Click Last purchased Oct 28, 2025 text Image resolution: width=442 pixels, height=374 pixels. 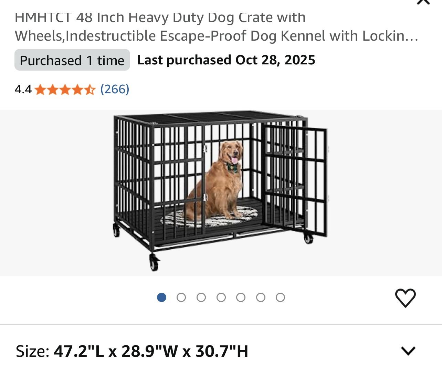click(226, 60)
